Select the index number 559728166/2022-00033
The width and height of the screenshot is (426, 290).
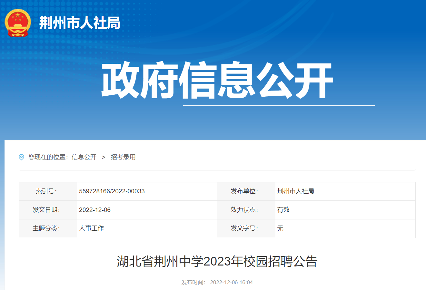(112, 191)
